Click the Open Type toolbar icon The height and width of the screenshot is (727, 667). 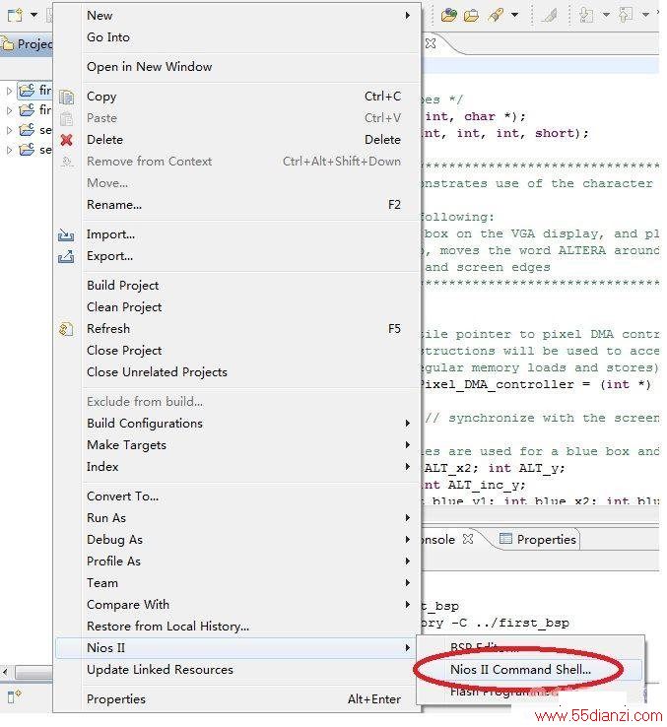click(x=449, y=16)
